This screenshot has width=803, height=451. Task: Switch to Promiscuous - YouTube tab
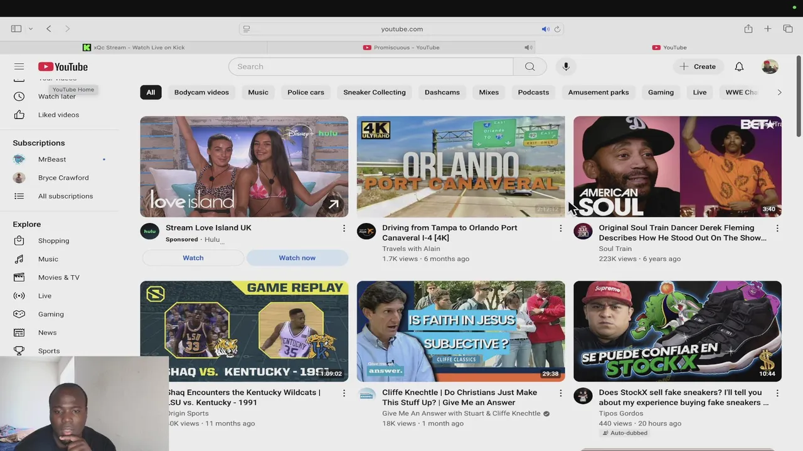click(401, 48)
